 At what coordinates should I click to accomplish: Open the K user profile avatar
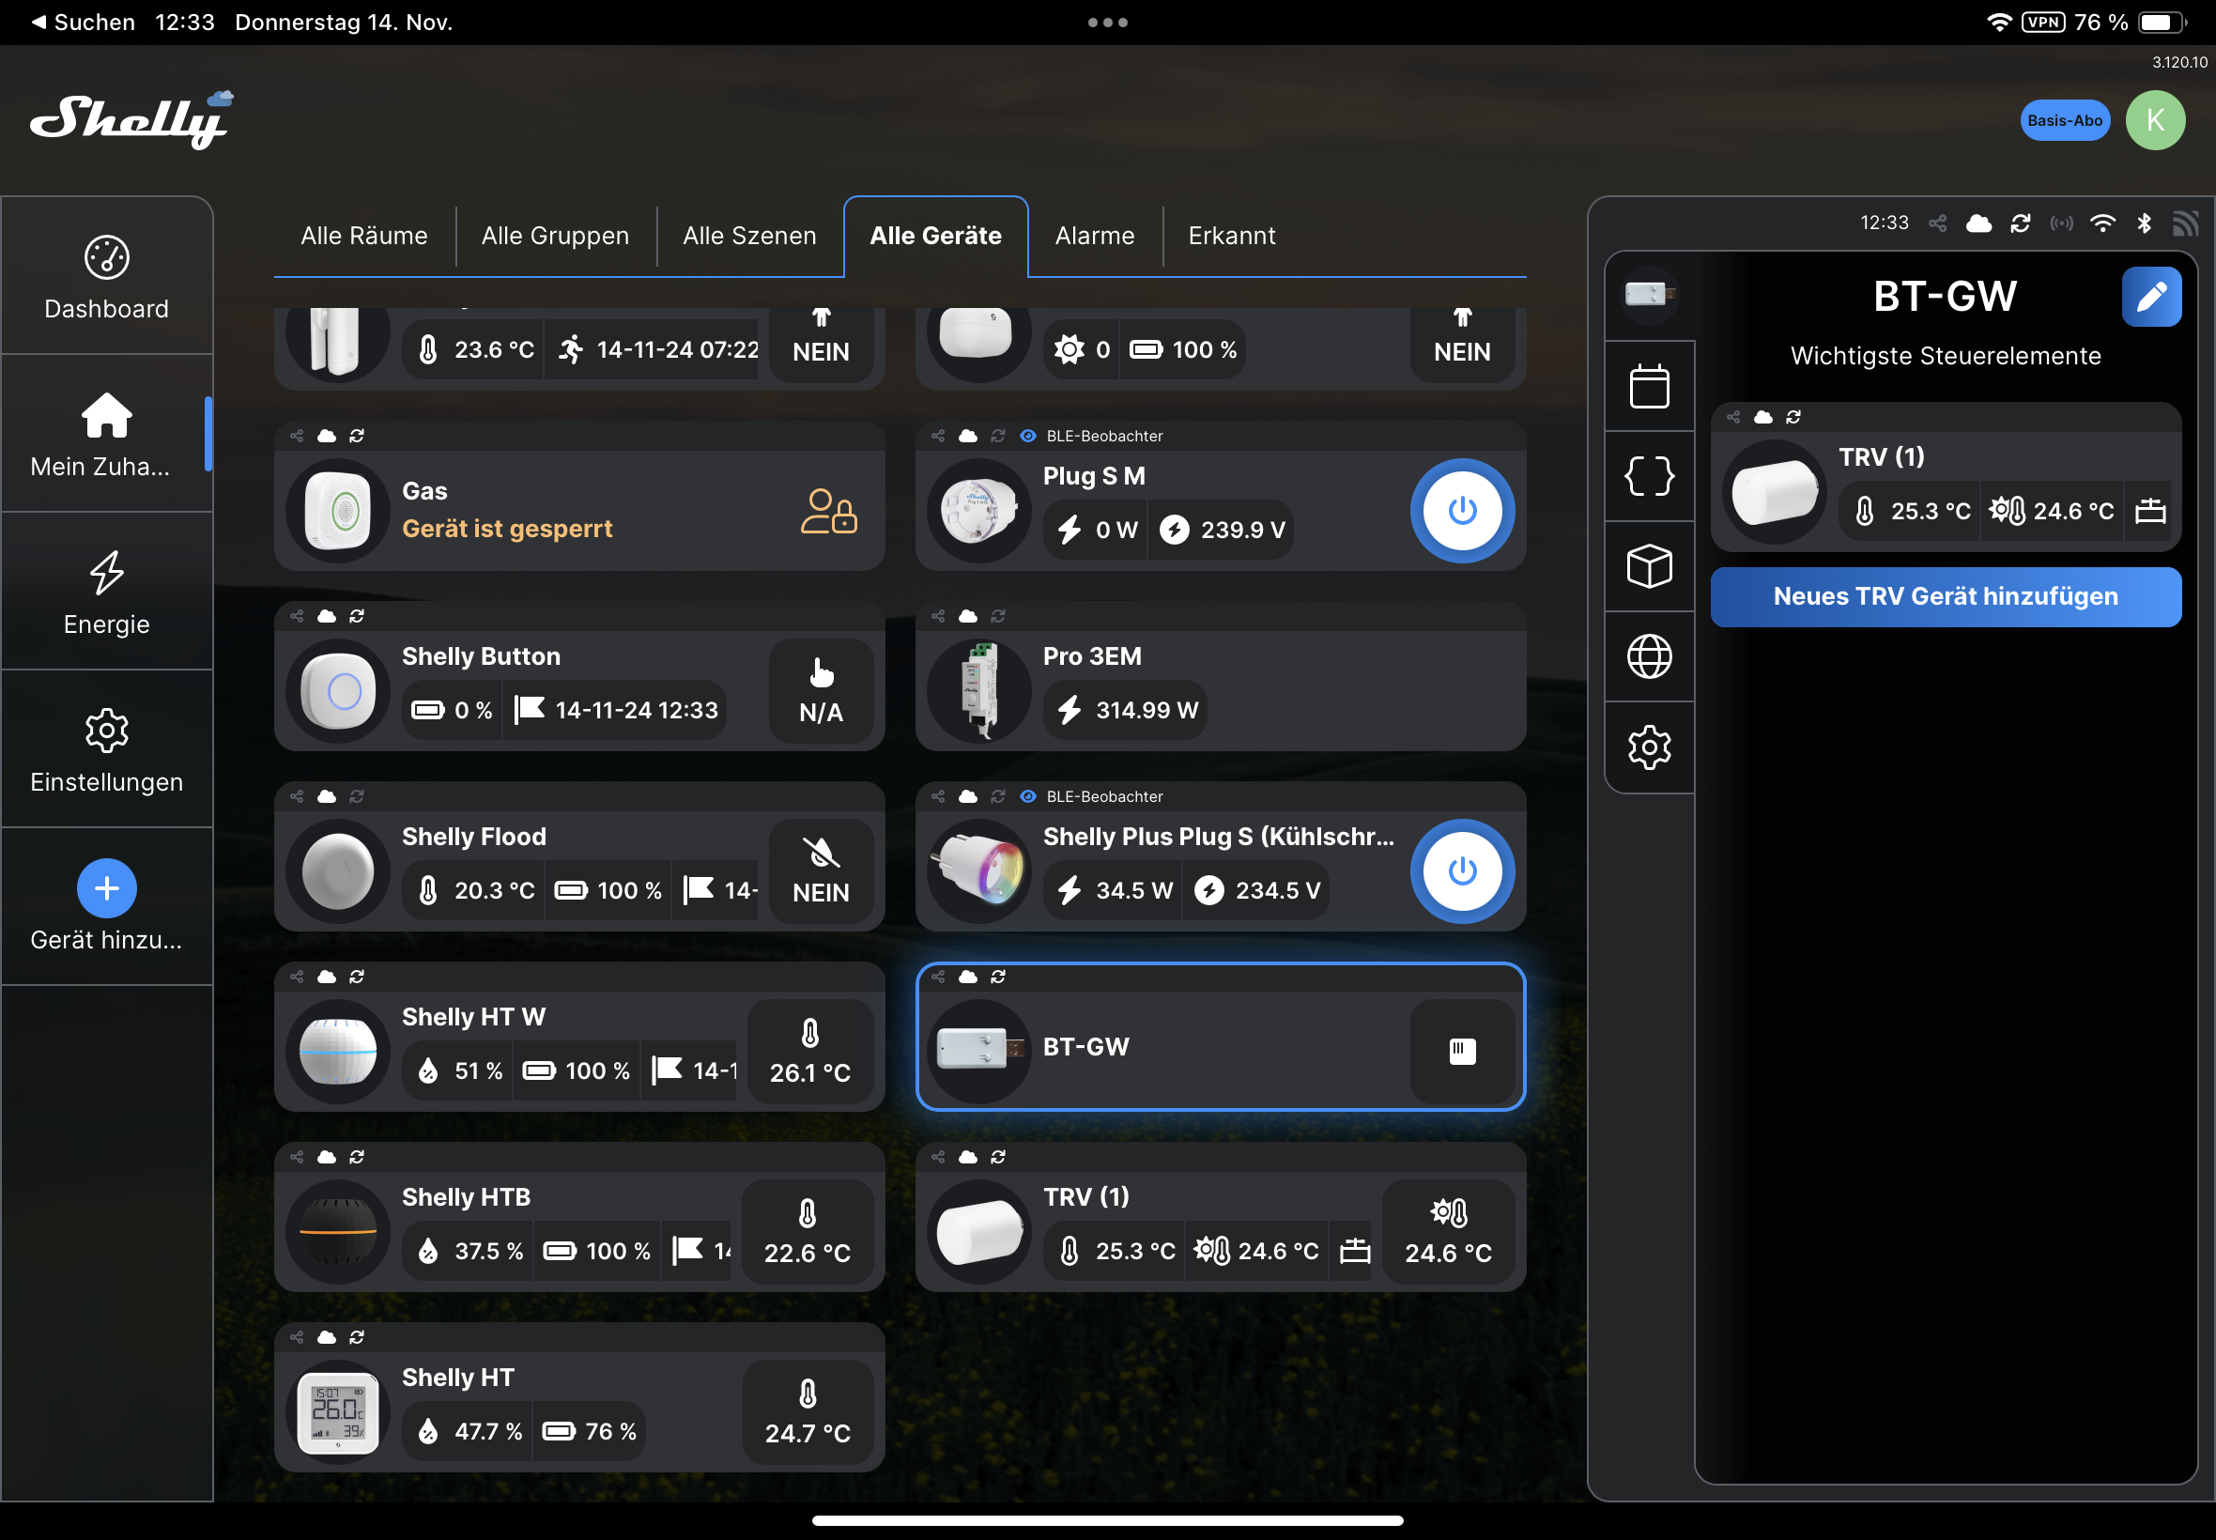(x=2154, y=120)
